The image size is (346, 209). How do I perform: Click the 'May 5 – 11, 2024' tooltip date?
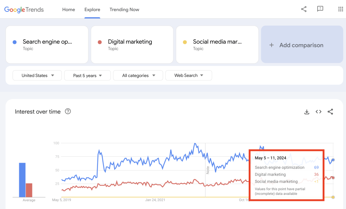(x=271, y=158)
